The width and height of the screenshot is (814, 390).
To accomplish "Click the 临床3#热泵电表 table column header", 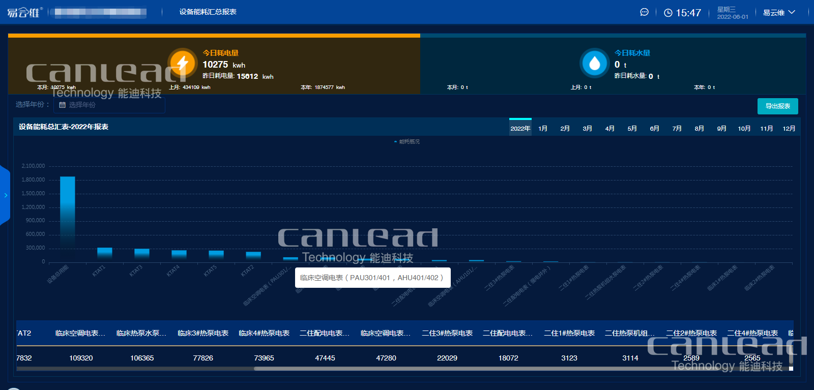I will 203,333.
